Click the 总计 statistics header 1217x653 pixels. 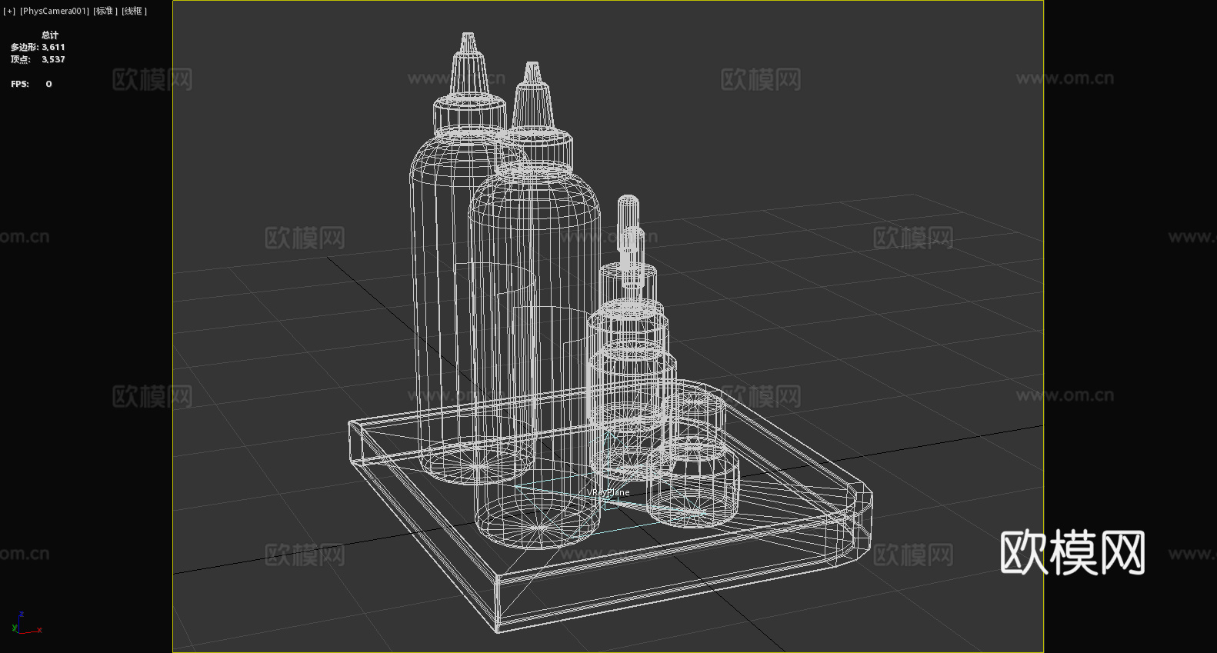pyautogui.click(x=50, y=35)
